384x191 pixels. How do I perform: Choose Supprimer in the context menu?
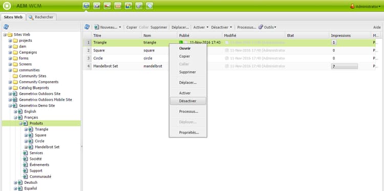click(x=188, y=72)
